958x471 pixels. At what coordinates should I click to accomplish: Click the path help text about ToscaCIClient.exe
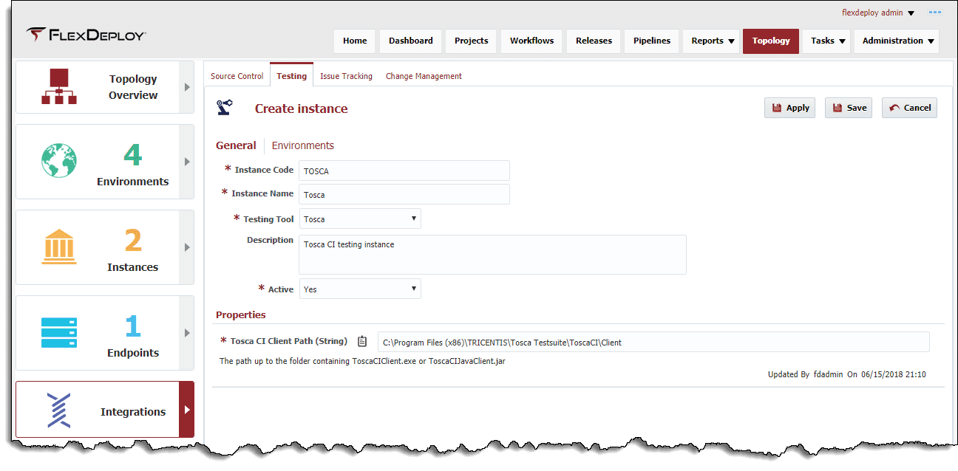(x=362, y=361)
